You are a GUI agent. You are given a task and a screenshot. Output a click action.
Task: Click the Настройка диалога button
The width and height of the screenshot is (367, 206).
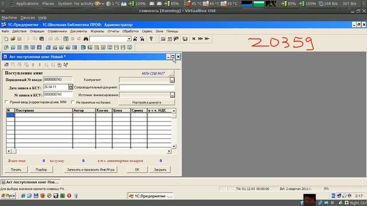click(x=147, y=102)
